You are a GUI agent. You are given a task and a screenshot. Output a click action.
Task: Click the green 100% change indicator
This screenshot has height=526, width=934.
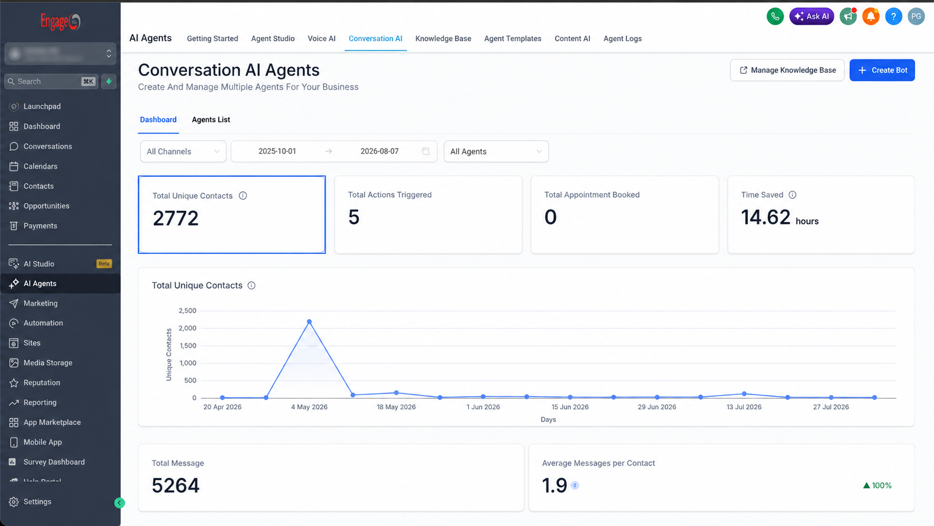point(877,485)
